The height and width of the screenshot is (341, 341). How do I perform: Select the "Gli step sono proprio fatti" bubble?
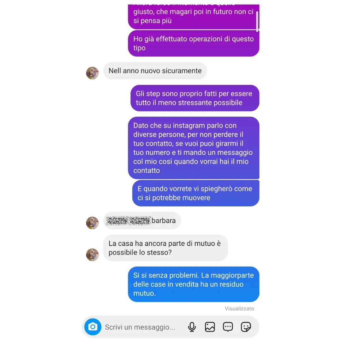click(195, 98)
